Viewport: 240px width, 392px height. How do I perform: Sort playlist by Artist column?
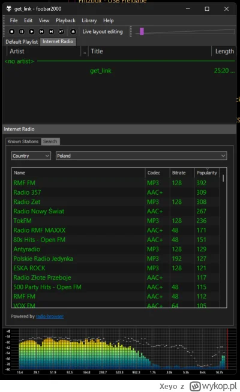[43, 52]
